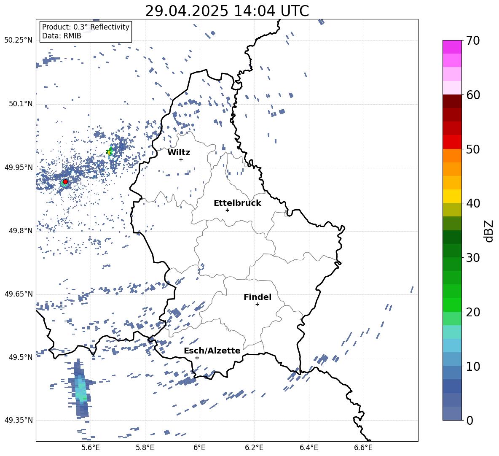
Task: Click the 6.2°E longitude label
Action: click(254, 448)
